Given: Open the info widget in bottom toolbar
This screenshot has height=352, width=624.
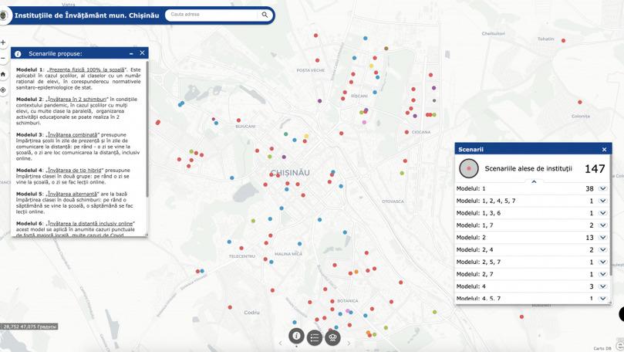Looking at the screenshot, I should tap(296, 337).
